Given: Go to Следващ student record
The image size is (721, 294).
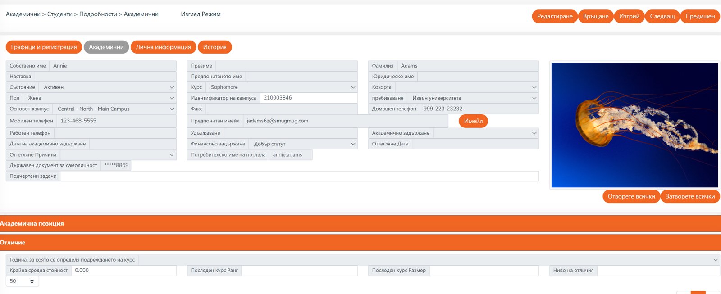Looking at the screenshot, I should pos(662,16).
